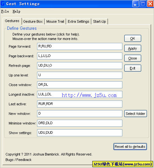Click the Close window label
This screenshot has height=168, width=154.
pyautogui.click(x=20, y=85)
